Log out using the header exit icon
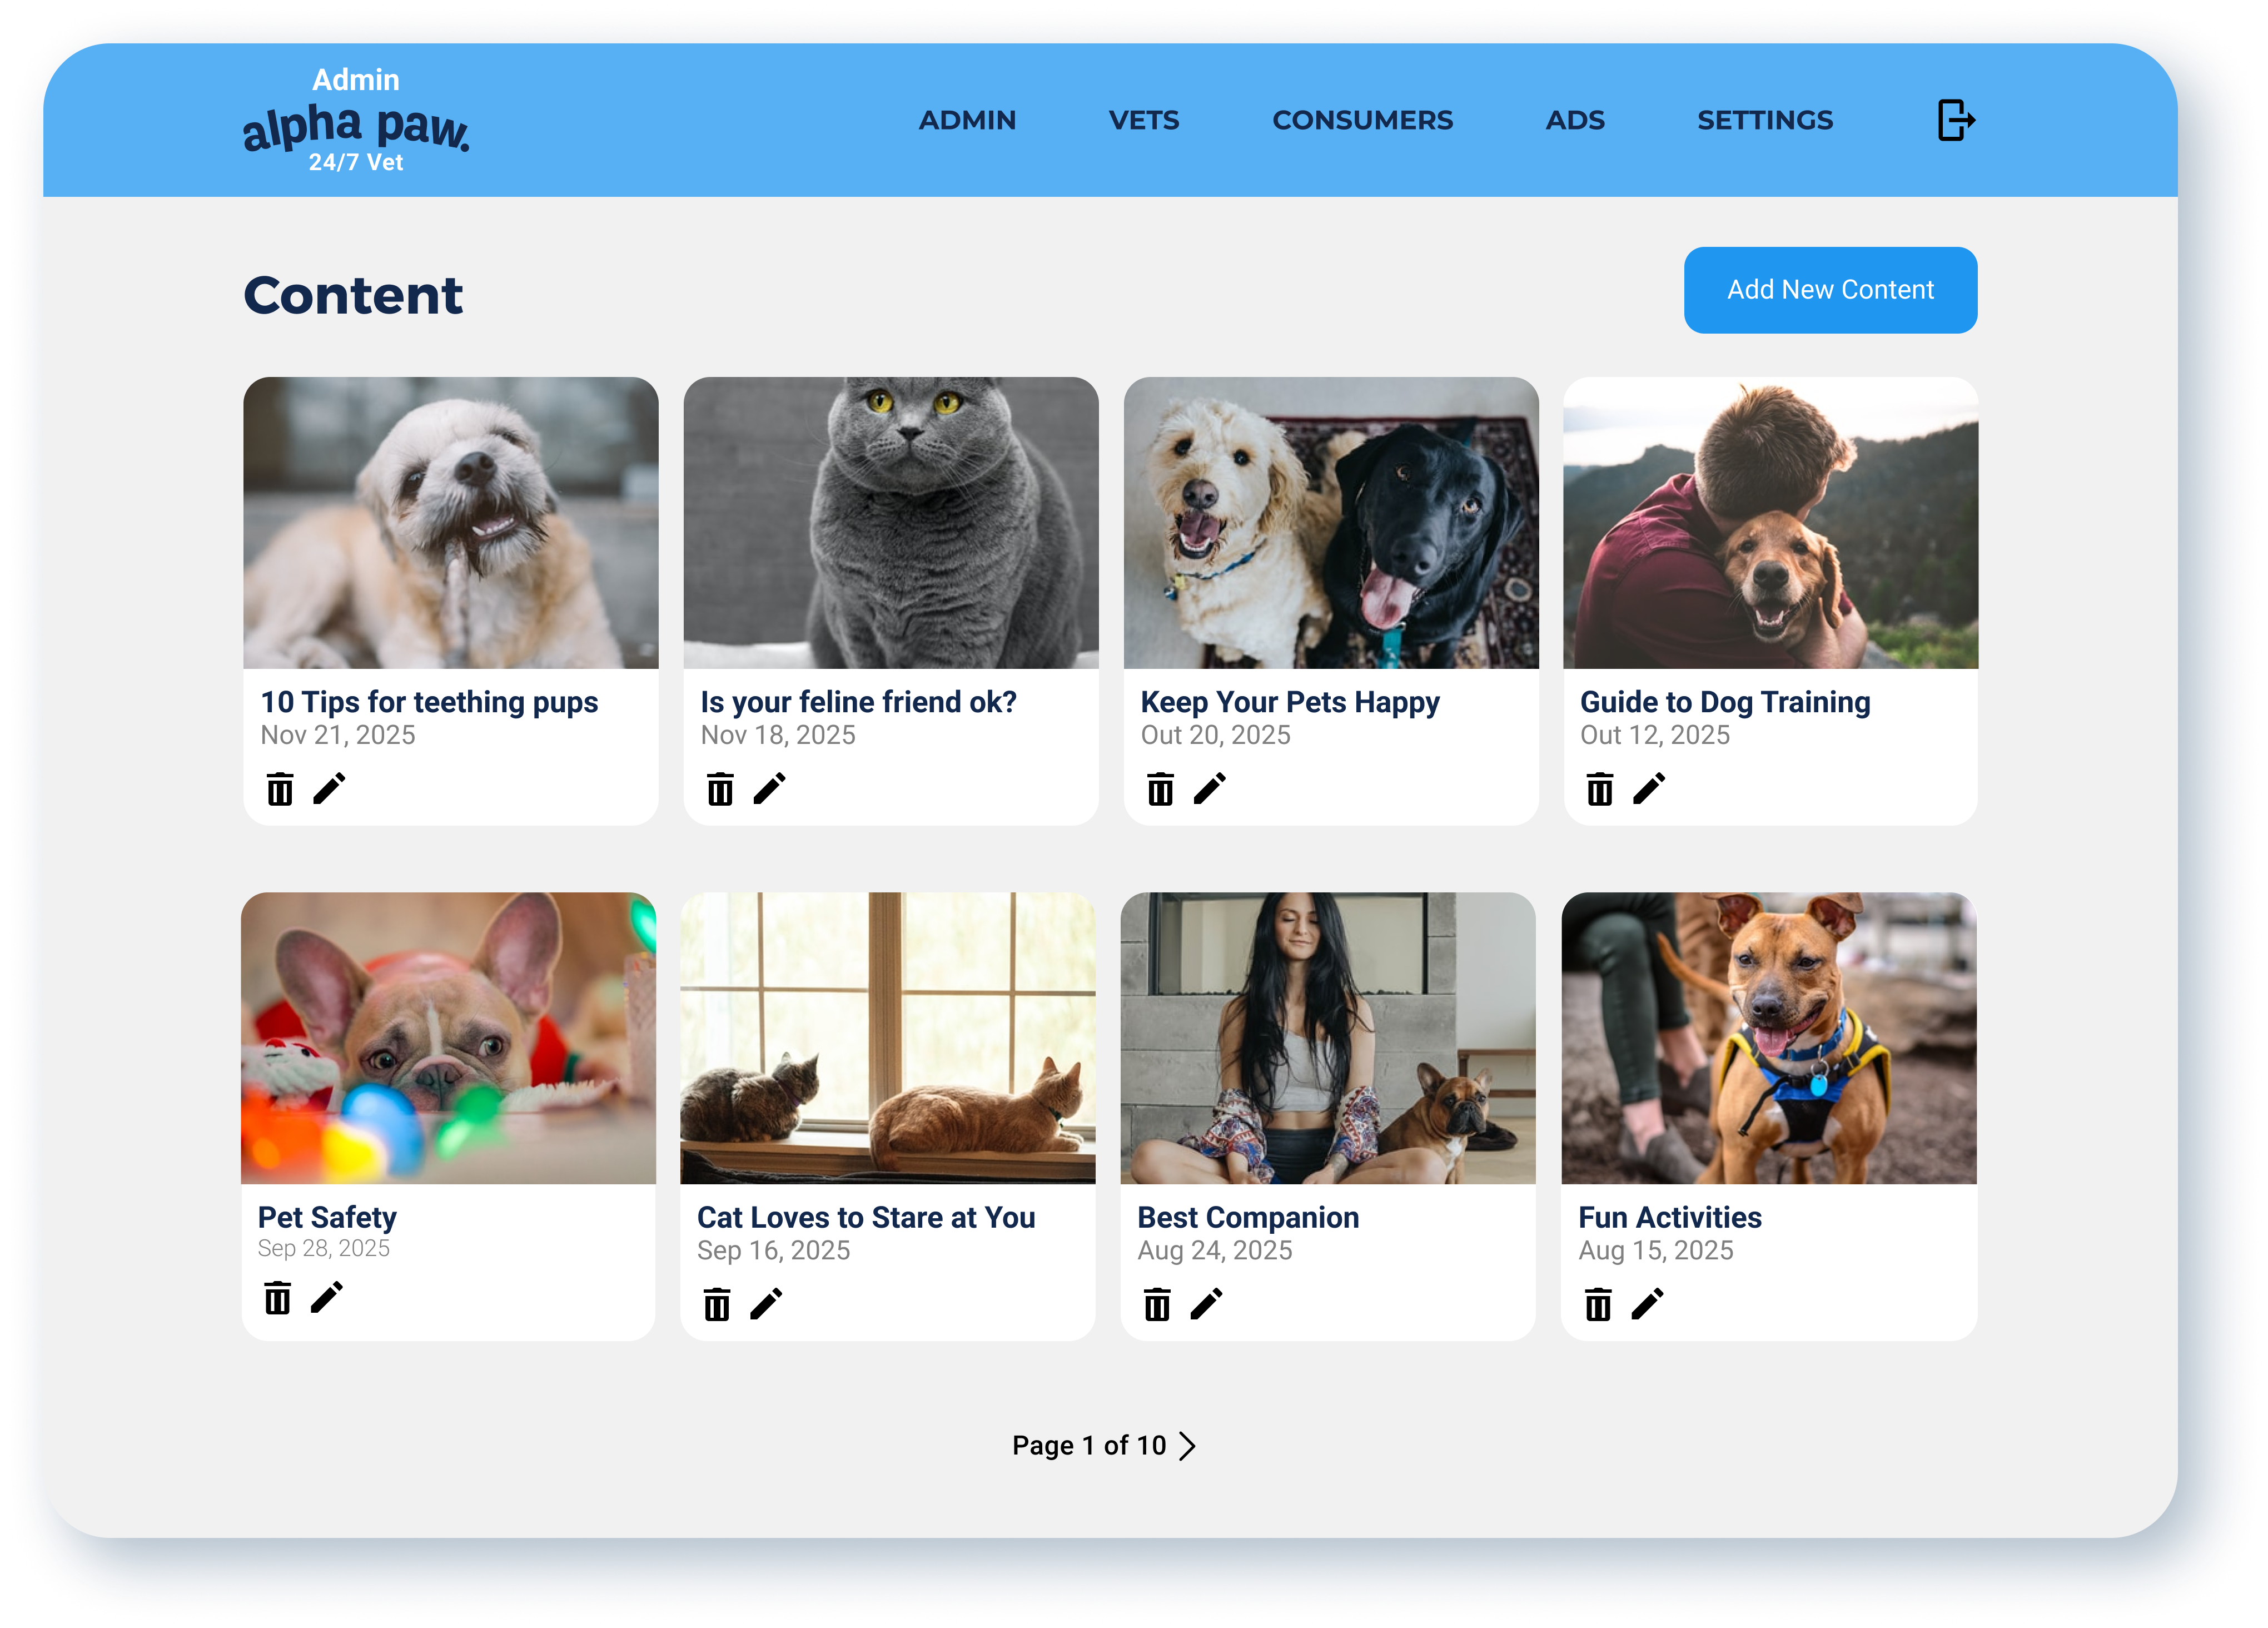The width and height of the screenshot is (2268, 1628). click(x=1956, y=120)
